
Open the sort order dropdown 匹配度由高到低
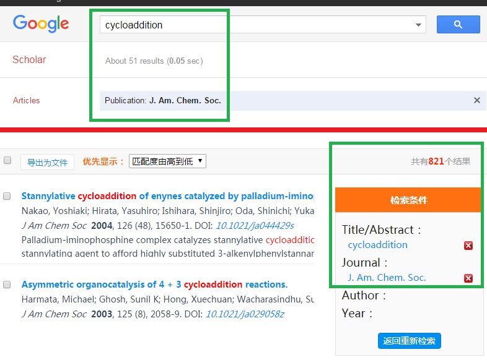click(167, 161)
